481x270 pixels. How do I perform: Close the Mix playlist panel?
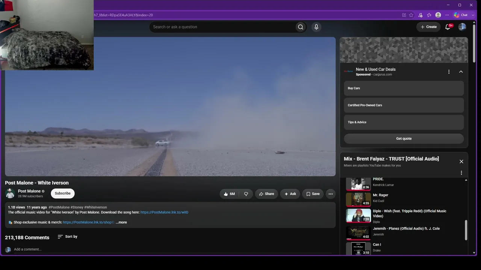pos(461,162)
